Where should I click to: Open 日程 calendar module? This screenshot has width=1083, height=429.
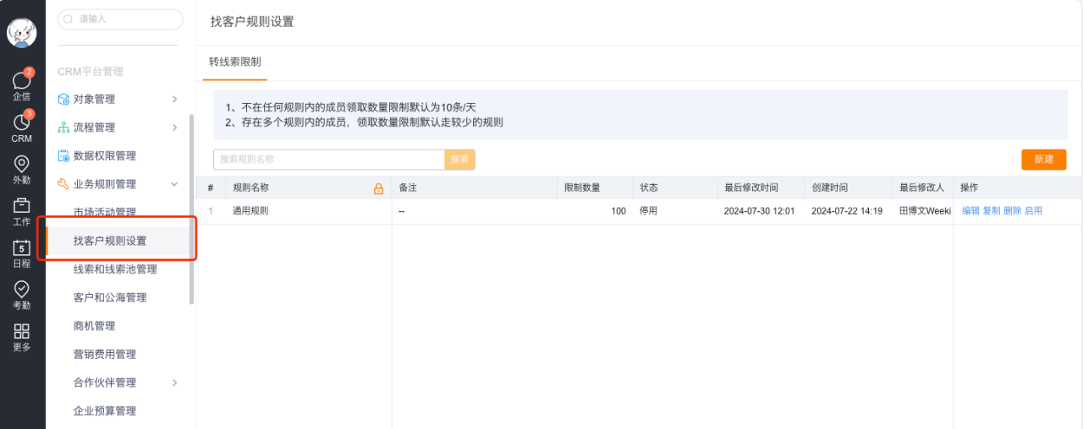coord(22,253)
